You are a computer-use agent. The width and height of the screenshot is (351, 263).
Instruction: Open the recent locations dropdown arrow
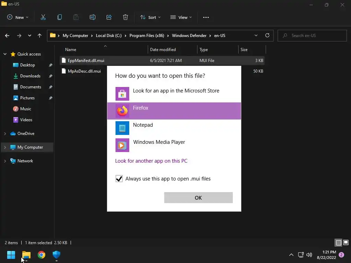point(29,36)
